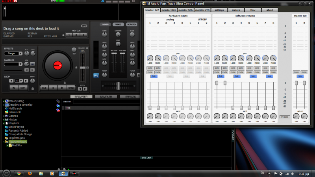315x177 pixels.
Task: Toggle master out link button
Action: click(300, 76)
